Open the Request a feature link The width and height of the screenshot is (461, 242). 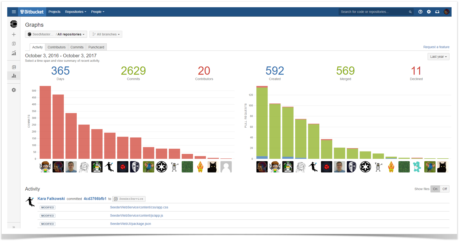[x=436, y=47]
